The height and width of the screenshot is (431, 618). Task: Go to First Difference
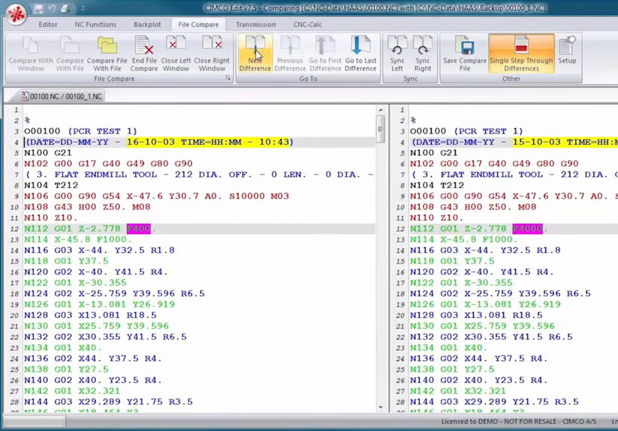point(325,54)
